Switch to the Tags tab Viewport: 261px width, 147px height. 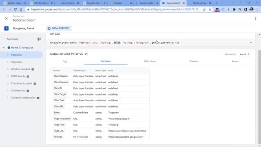(x=65, y=61)
